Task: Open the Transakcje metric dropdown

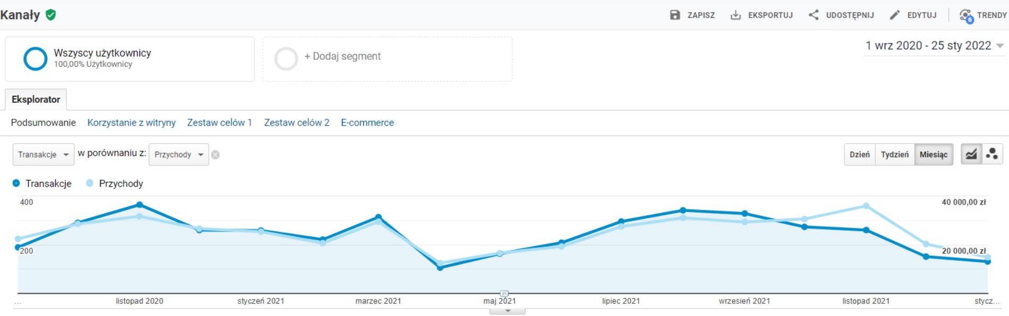Action: [x=44, y=155]
